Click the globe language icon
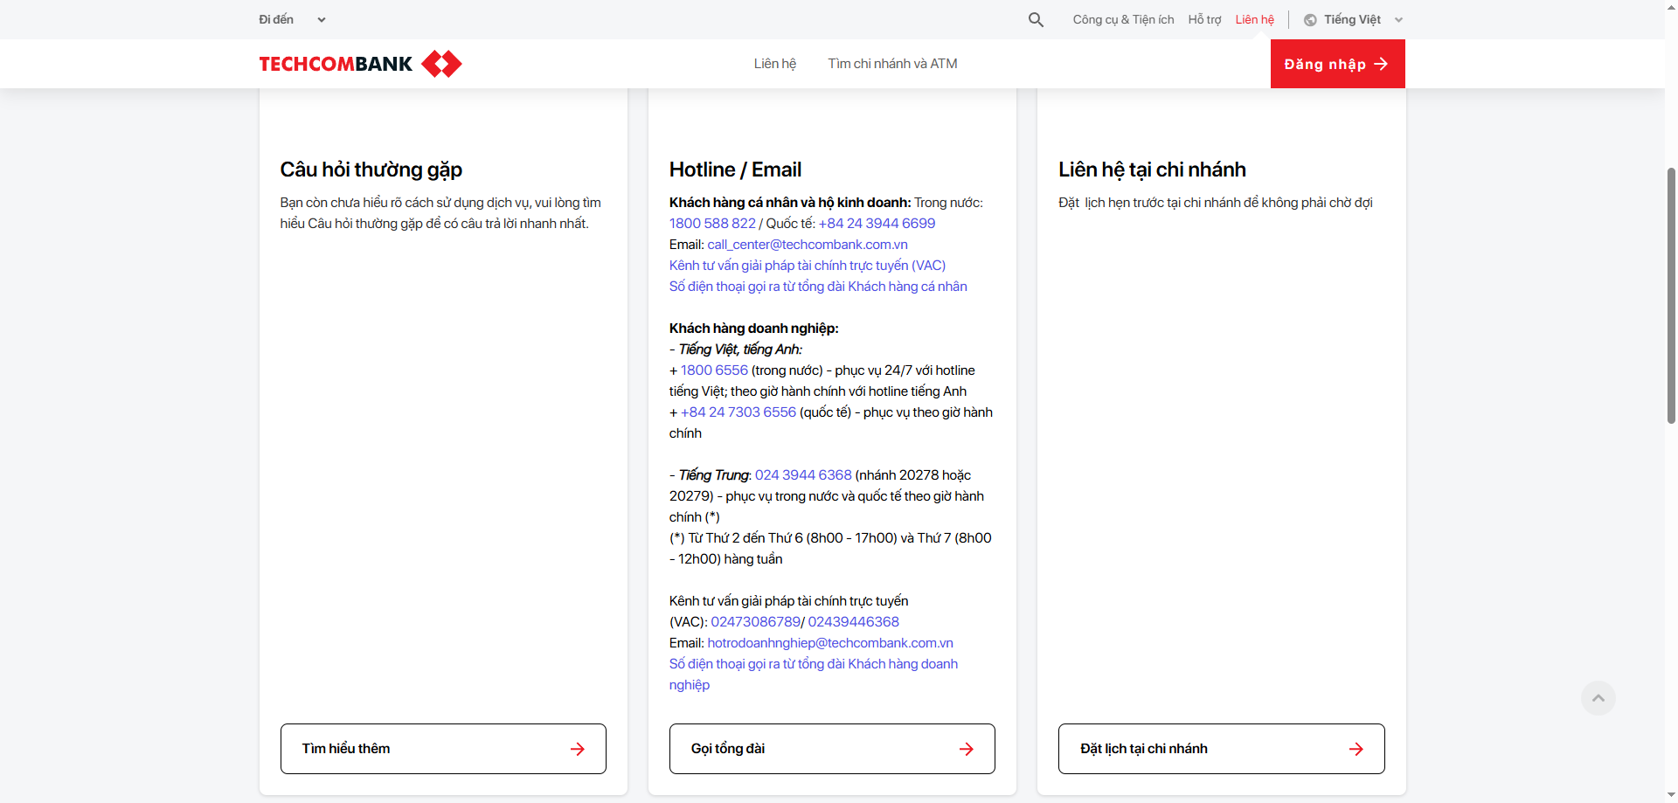 click(1310, 20)
